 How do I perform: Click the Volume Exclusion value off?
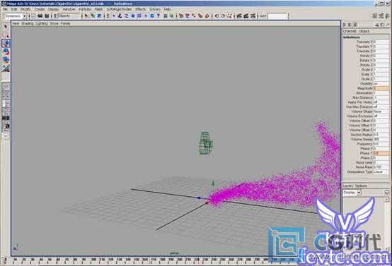pyautogui.click(x=381, y=116)
